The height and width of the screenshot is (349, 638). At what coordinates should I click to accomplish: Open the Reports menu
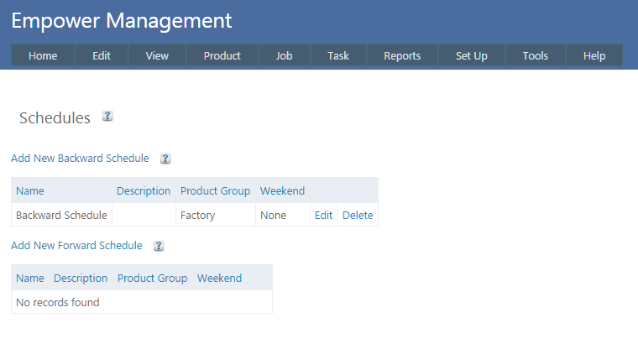coord(402,55)
